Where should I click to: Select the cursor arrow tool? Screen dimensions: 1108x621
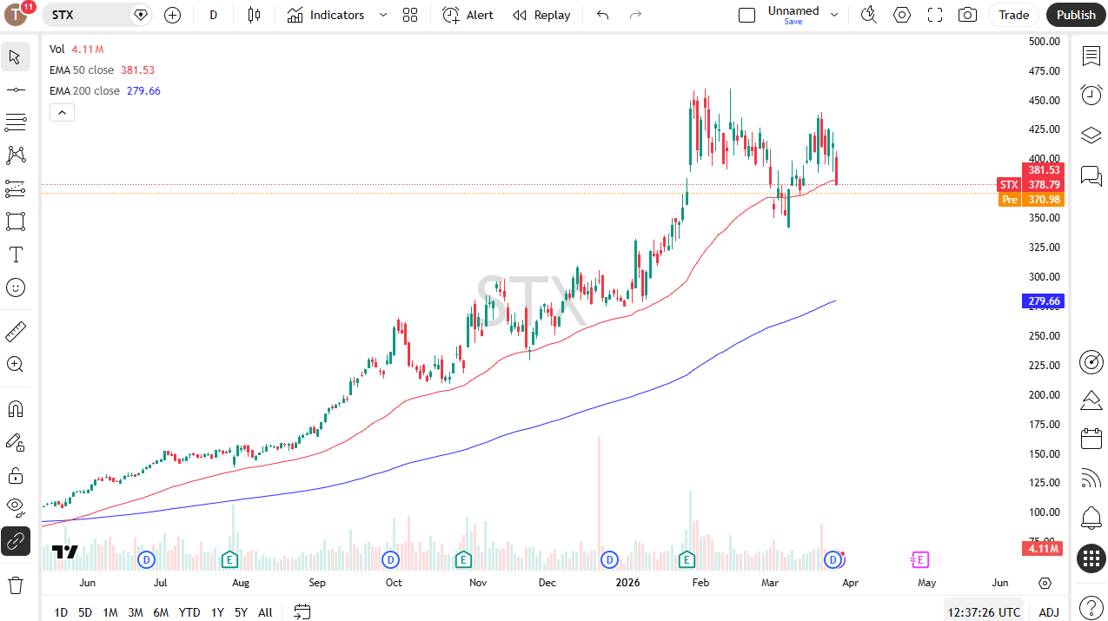tap(15, 57)
